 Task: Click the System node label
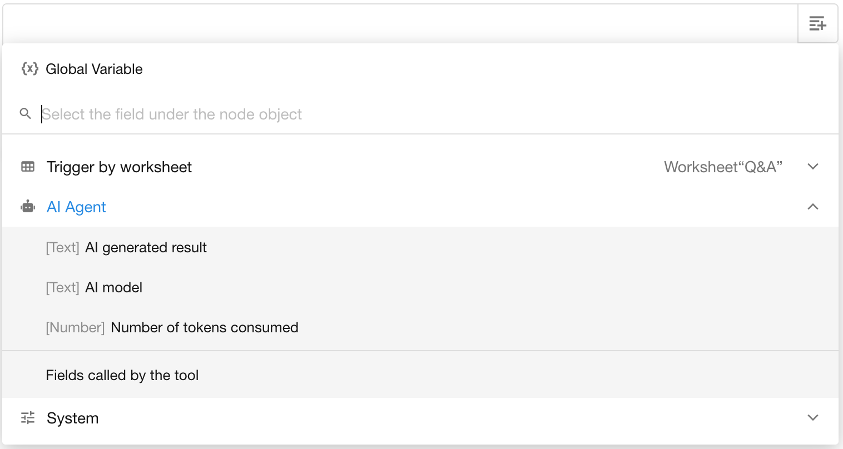pyautogui.click(x=72, y=418)
